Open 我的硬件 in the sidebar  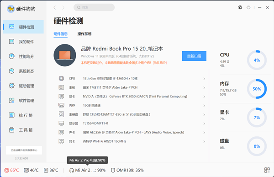point(23,42)
